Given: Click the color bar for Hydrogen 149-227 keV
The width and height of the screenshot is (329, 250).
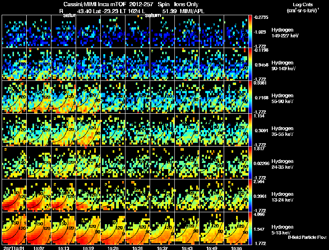Looking at the screenshot, I should [x=250, y=31].
